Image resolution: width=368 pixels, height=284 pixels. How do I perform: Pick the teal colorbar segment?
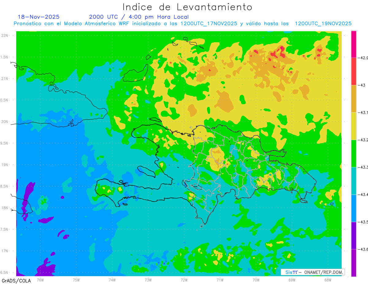click(354, 181)
